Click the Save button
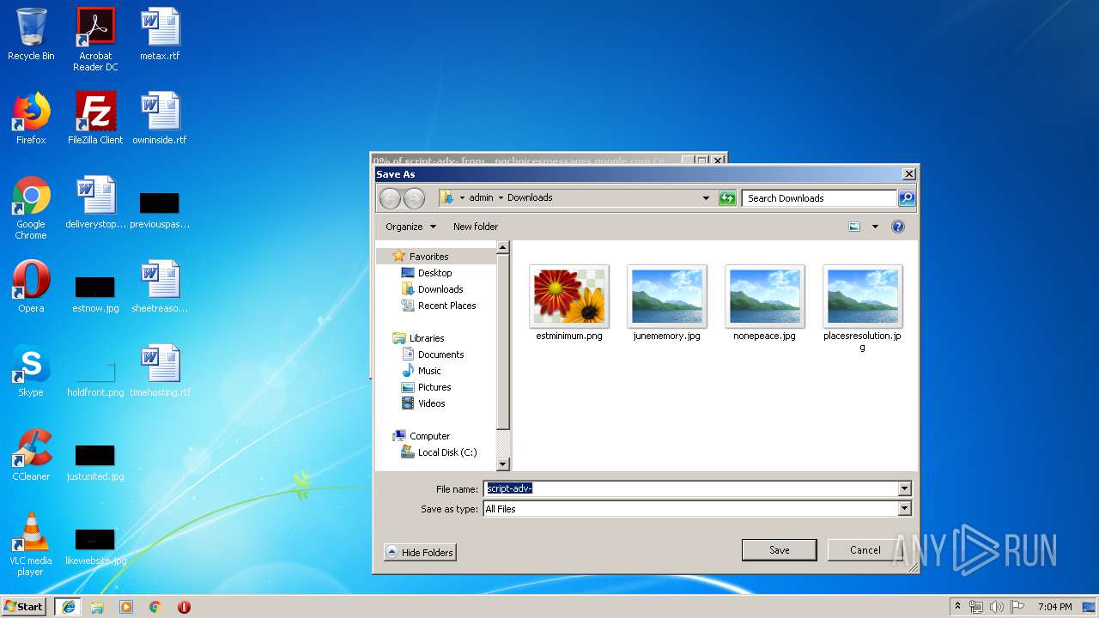Image resolution: width=1099 pixels, height=618 pixels. (780, 550)
